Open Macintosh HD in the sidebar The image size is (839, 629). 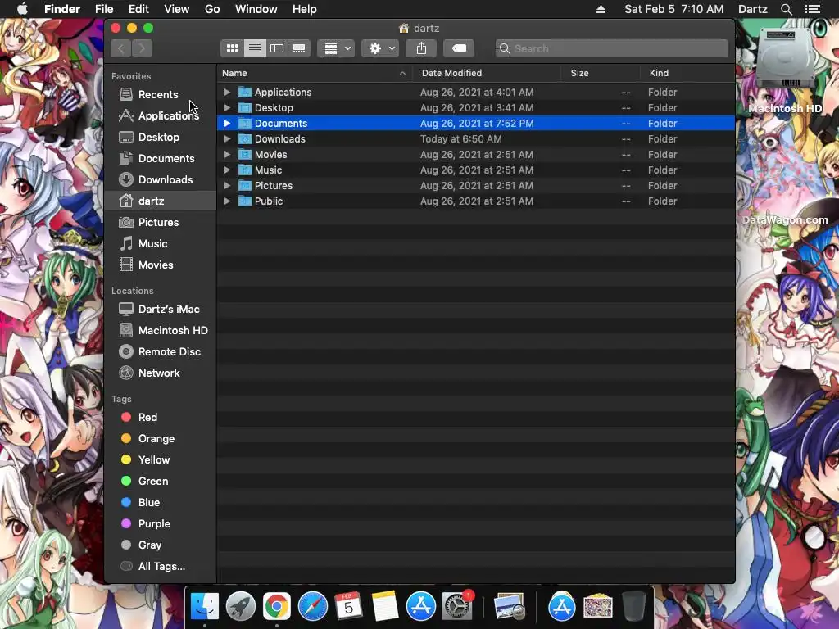click(160, 331)
